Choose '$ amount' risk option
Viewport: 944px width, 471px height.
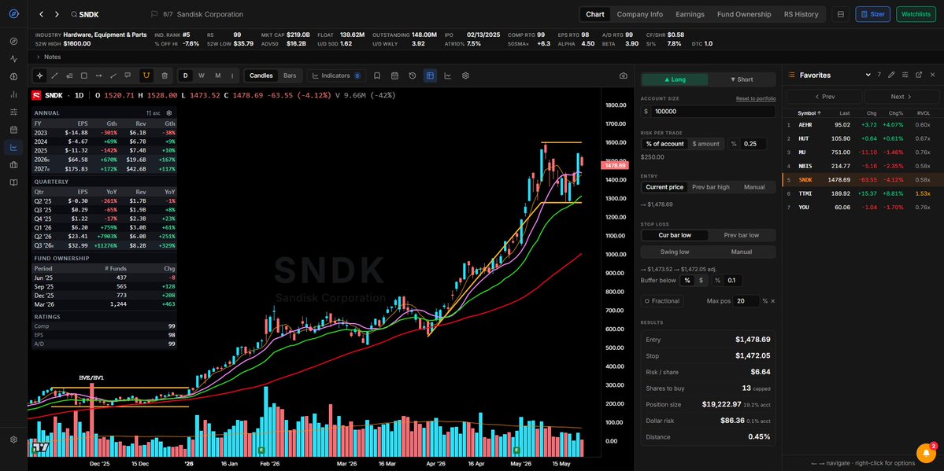tap(705, 144)
